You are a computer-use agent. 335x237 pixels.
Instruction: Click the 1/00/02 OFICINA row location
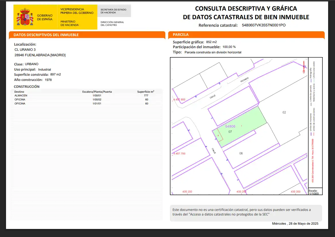(97, 100)
